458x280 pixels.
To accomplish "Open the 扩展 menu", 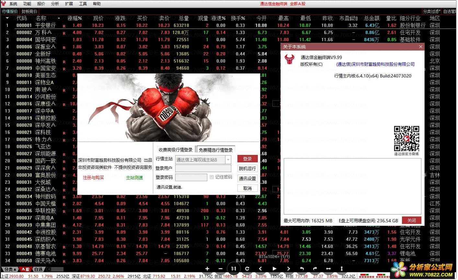I will 69,4.
